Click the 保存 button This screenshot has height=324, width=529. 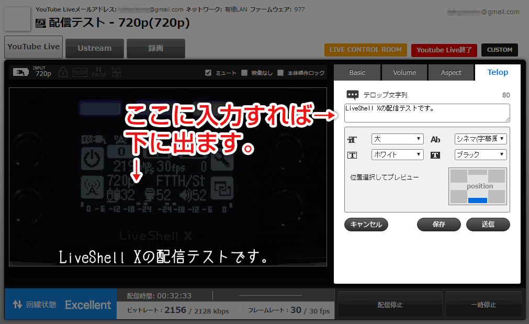[x=439, y=225]
